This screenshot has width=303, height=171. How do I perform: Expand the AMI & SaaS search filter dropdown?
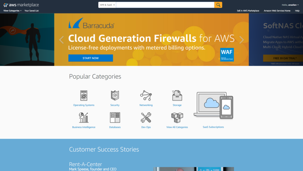[107, 5]
